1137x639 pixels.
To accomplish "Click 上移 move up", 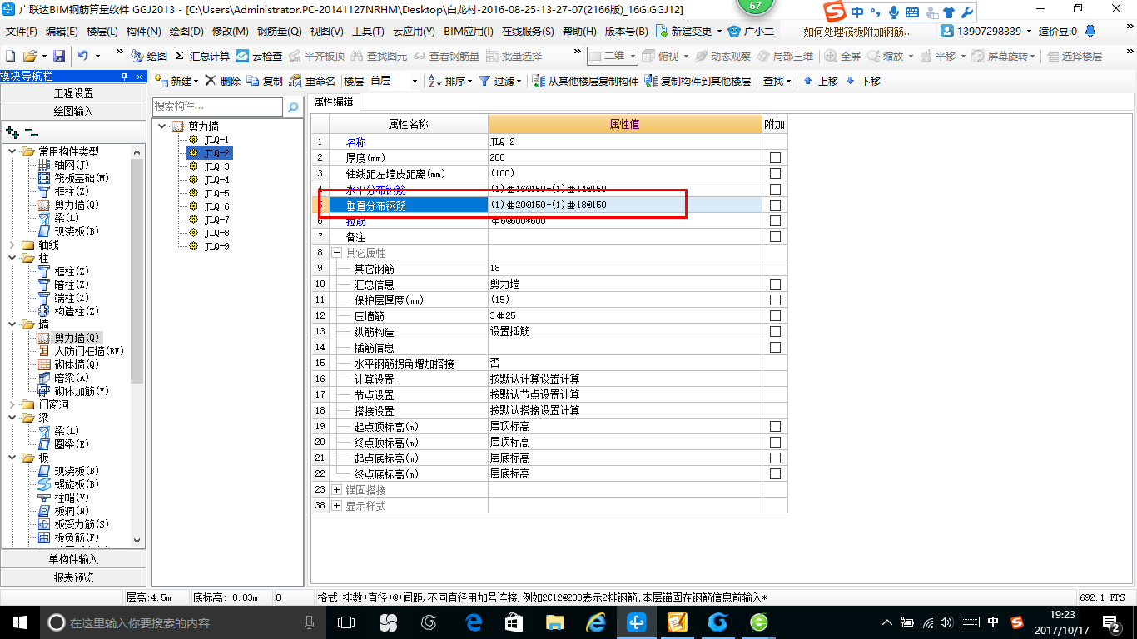I will coord(821,81).
